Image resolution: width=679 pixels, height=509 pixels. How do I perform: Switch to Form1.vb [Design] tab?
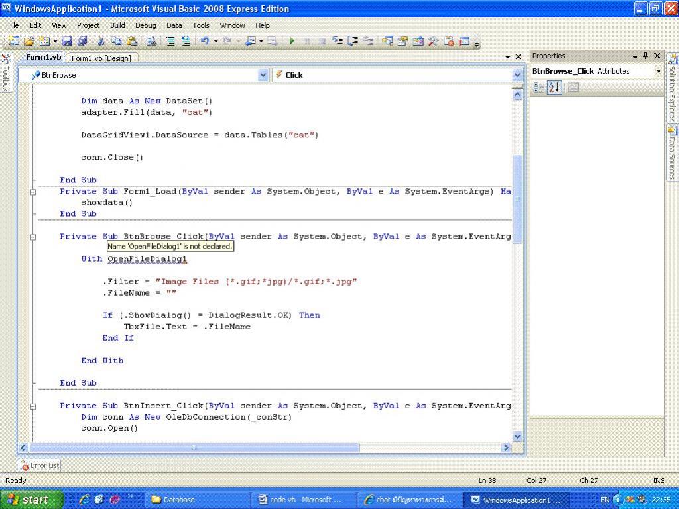pos(101,58)
